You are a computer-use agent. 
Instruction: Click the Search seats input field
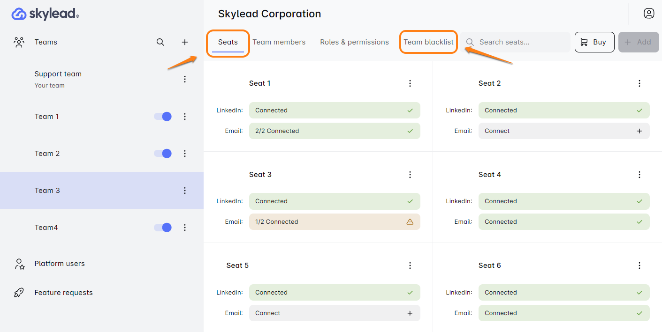coord(521,42)
